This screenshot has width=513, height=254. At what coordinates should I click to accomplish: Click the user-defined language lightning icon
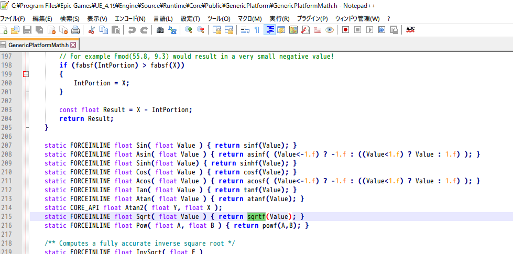pos(281,30)
